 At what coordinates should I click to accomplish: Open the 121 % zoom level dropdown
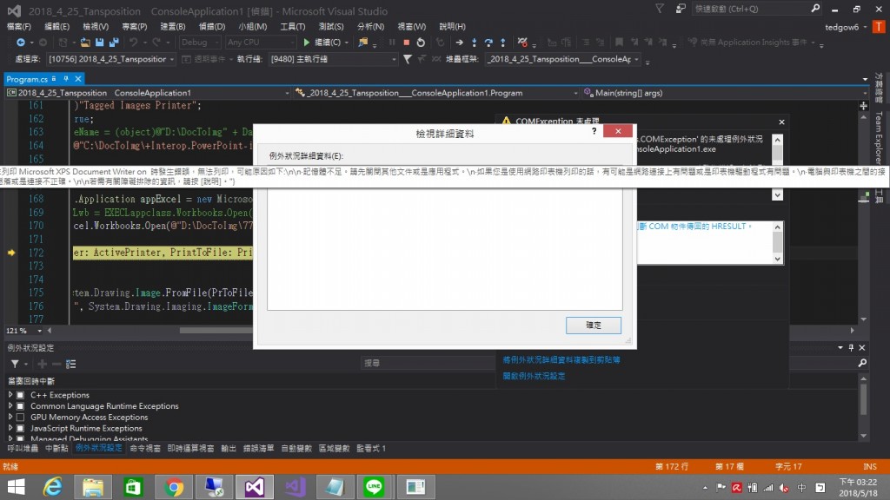tap(23, 331)
